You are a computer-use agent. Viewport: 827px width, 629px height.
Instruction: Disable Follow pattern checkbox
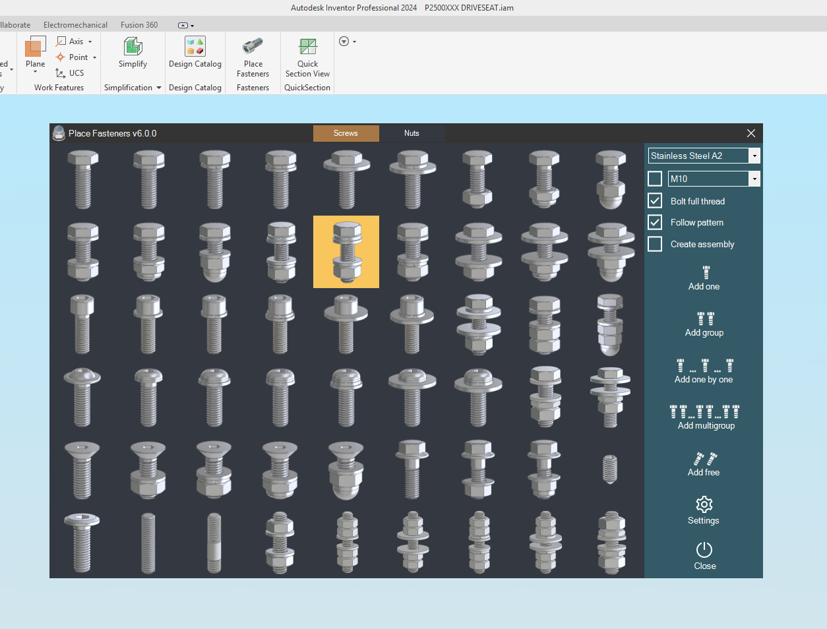[x=655, y=222]
